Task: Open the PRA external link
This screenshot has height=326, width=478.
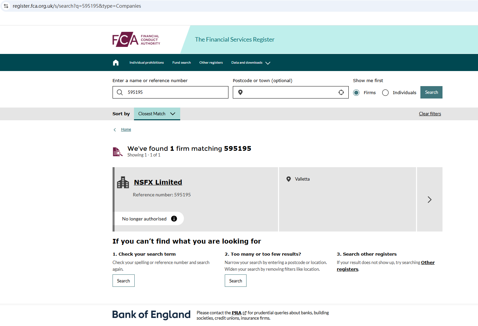Action: point(239,313)
